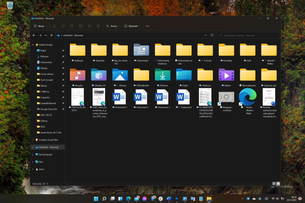This screenshot has width=305, height=203.
Task: Refresh the OneDrive folder view
Action: (212, 35)
